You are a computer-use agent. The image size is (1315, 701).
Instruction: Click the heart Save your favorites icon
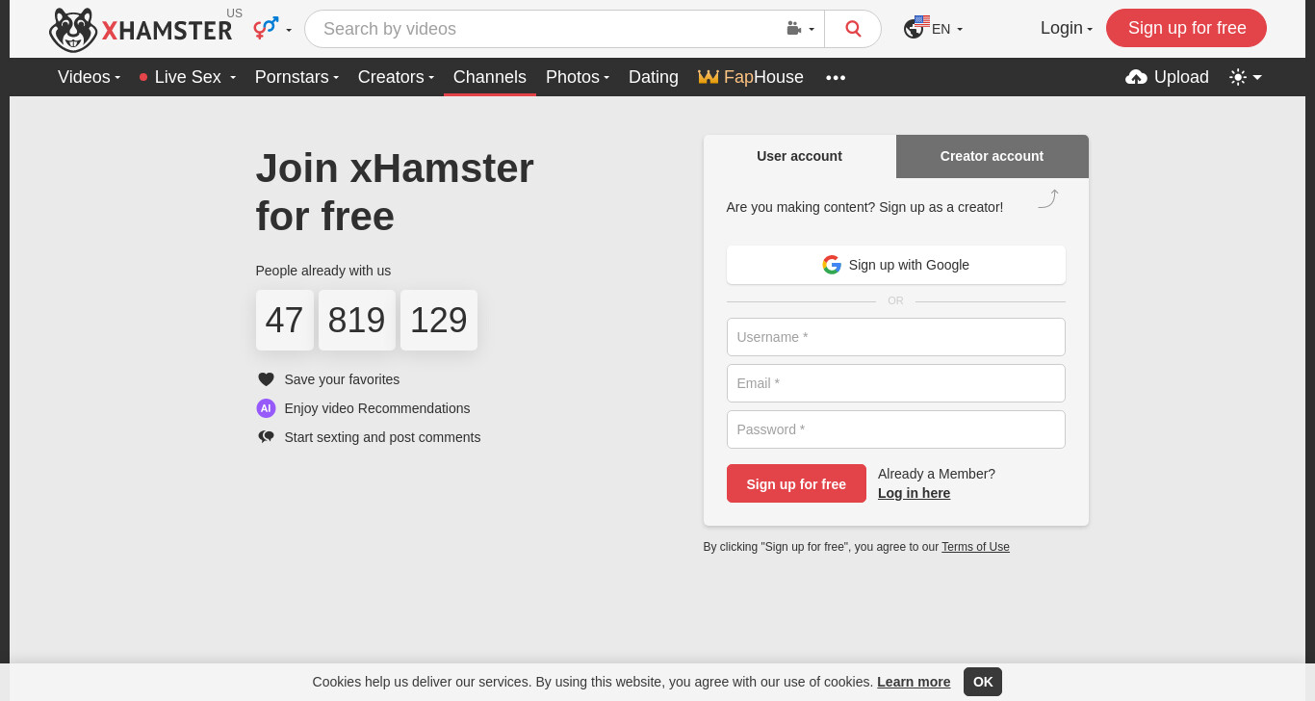(x=266, y=379)
